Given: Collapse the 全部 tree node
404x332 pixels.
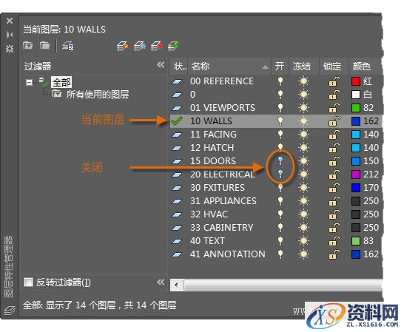Looking at the screenshot, I should [29, 82].
